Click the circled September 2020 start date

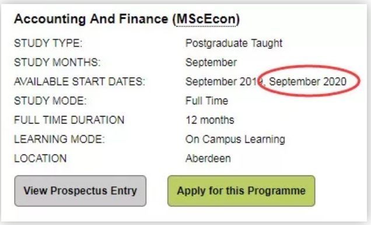(x=307, y=82)
